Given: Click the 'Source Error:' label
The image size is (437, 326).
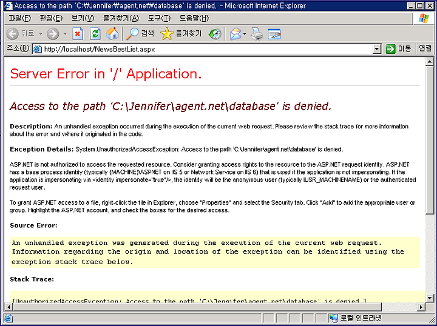Looking at the screenshot, I should click(33, 225).
